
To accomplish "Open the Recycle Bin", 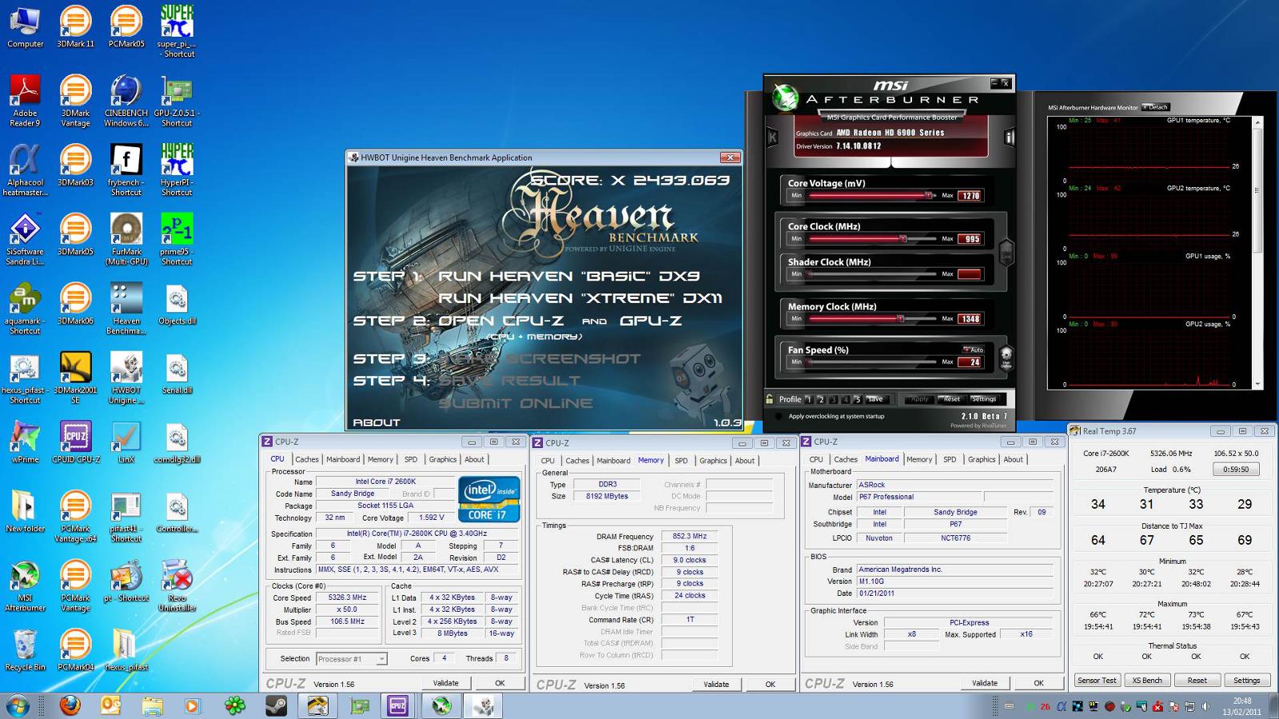I will (25, 649).
